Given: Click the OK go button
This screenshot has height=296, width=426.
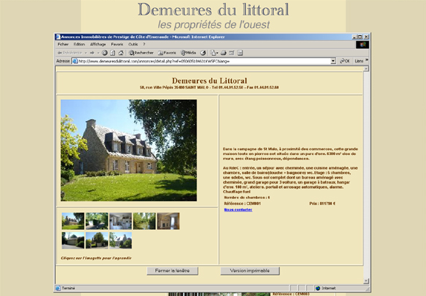Looking at the screenshot, I should [345, 61].
